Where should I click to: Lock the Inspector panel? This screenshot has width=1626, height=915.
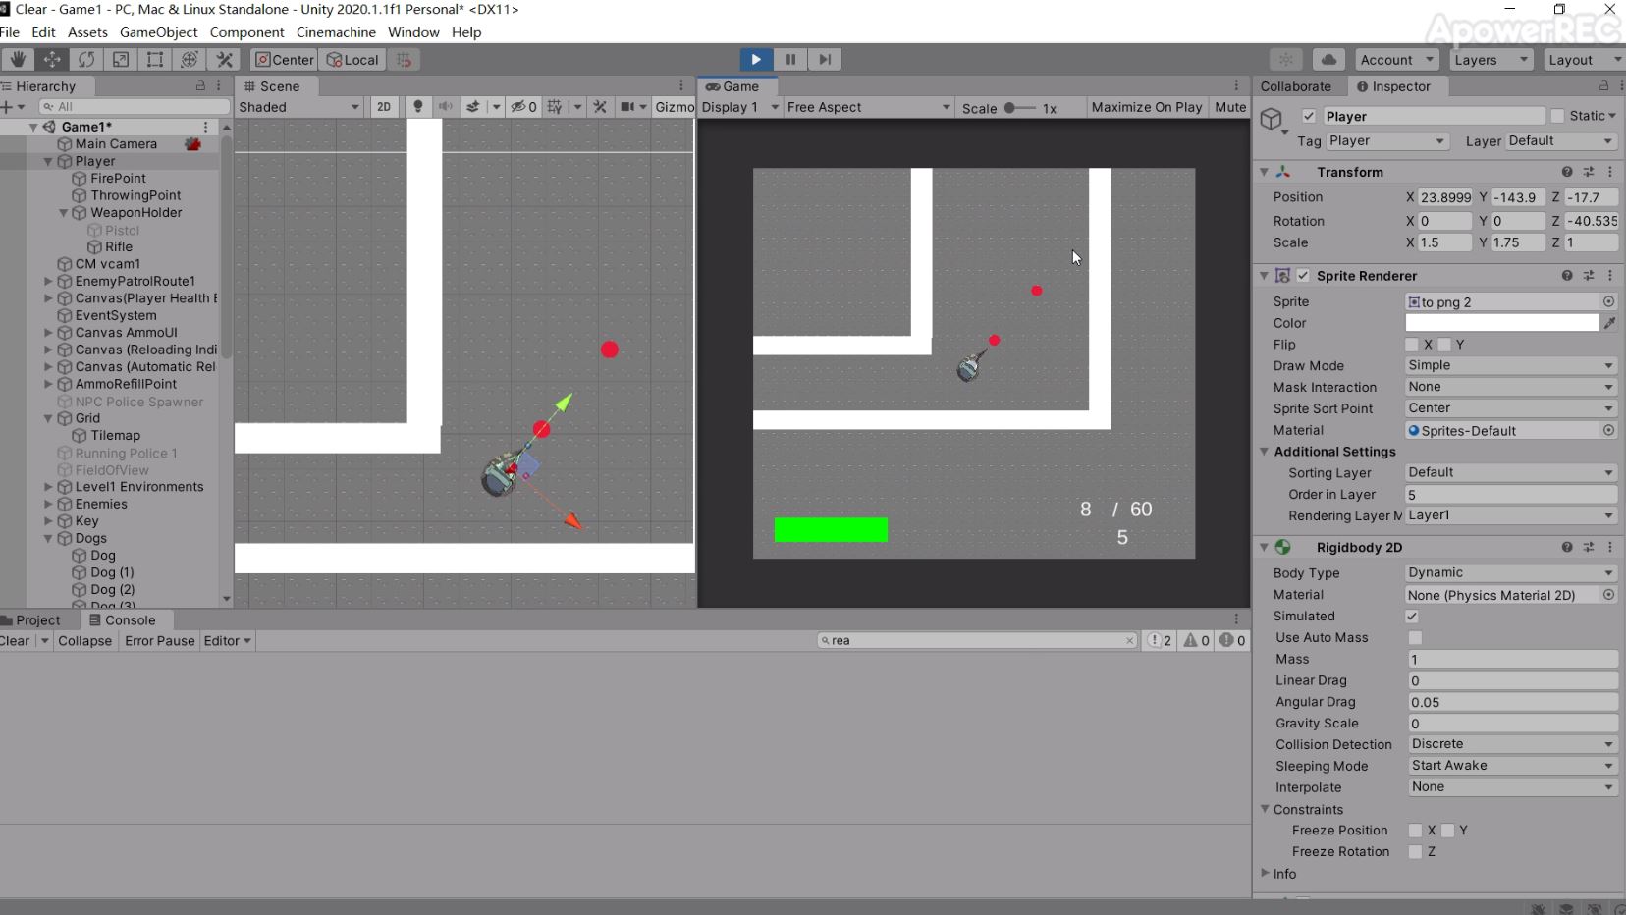coord(1603,86)
